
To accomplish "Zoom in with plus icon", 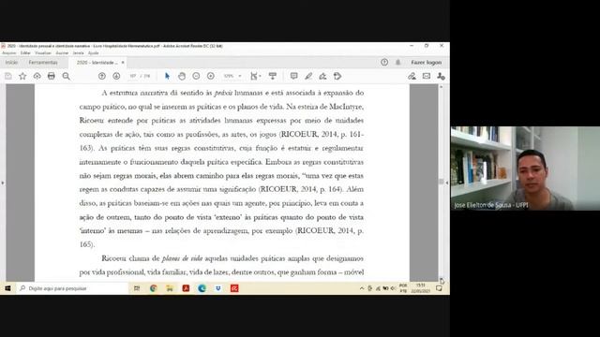I will coord(210,76).
